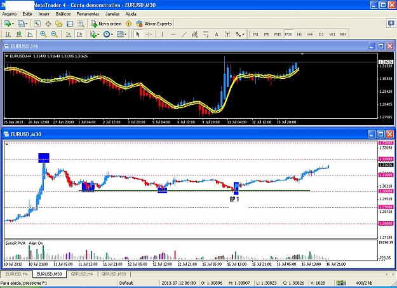Zoom in on the chart

point(43,34)
